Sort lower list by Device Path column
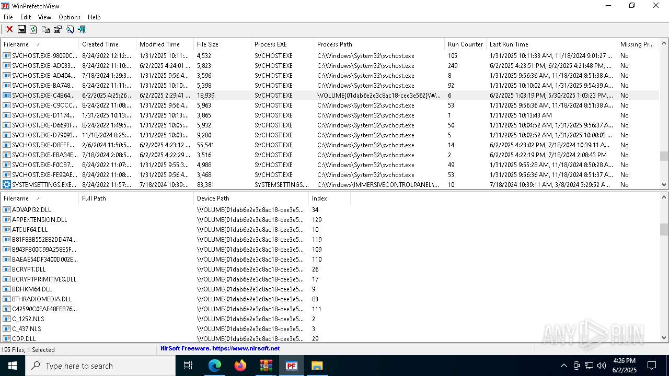Viewport: 669px width, 376px height. (251, 198)
